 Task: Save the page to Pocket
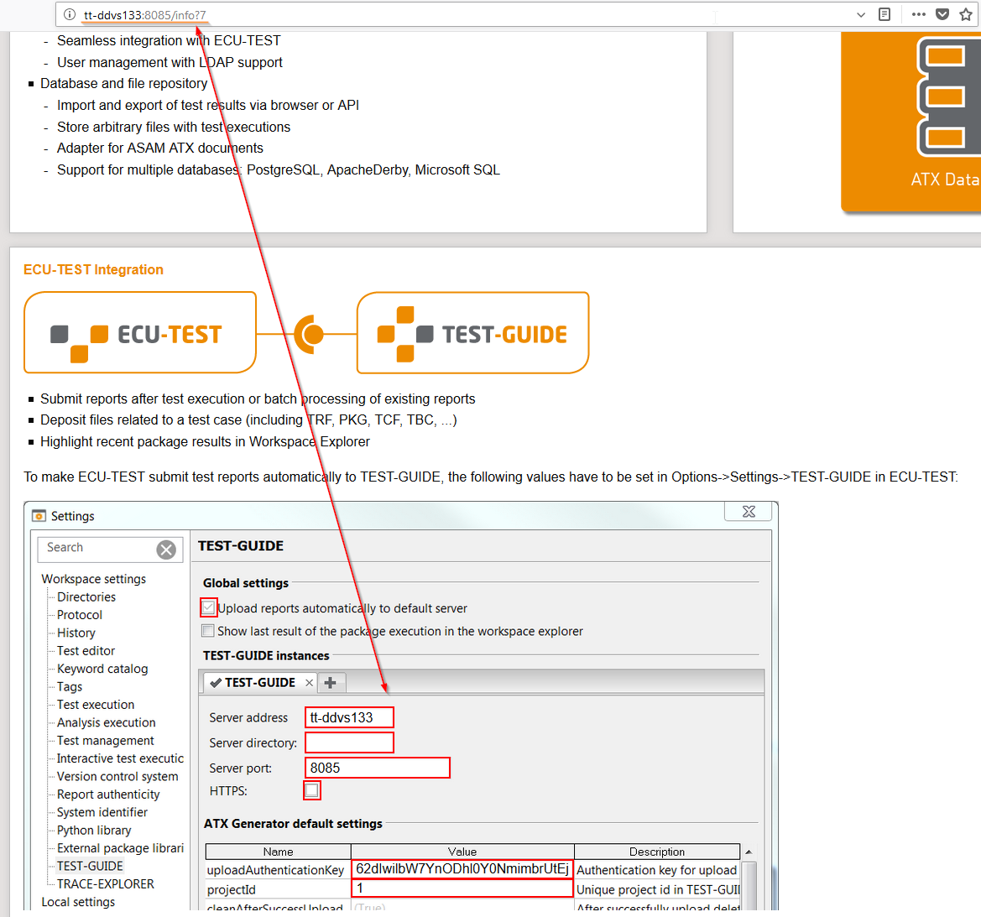942,14
